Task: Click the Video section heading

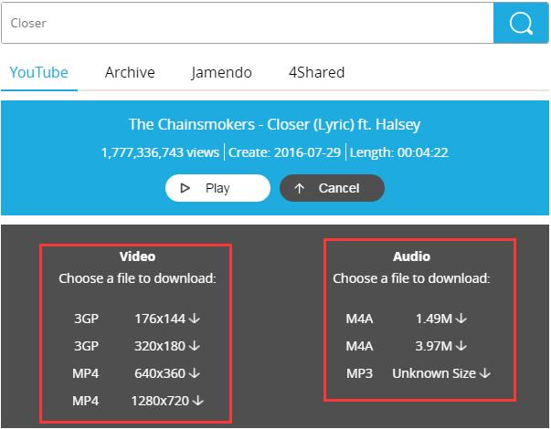Action: tap(137, 256)
